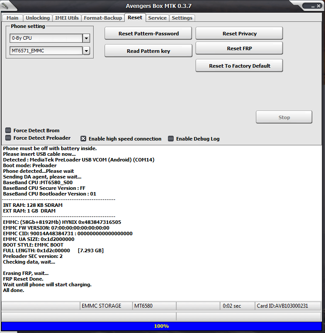Click the 0:02 sec timer cell
The height and width of the screenshot is (333, 325).
point(237,306)
